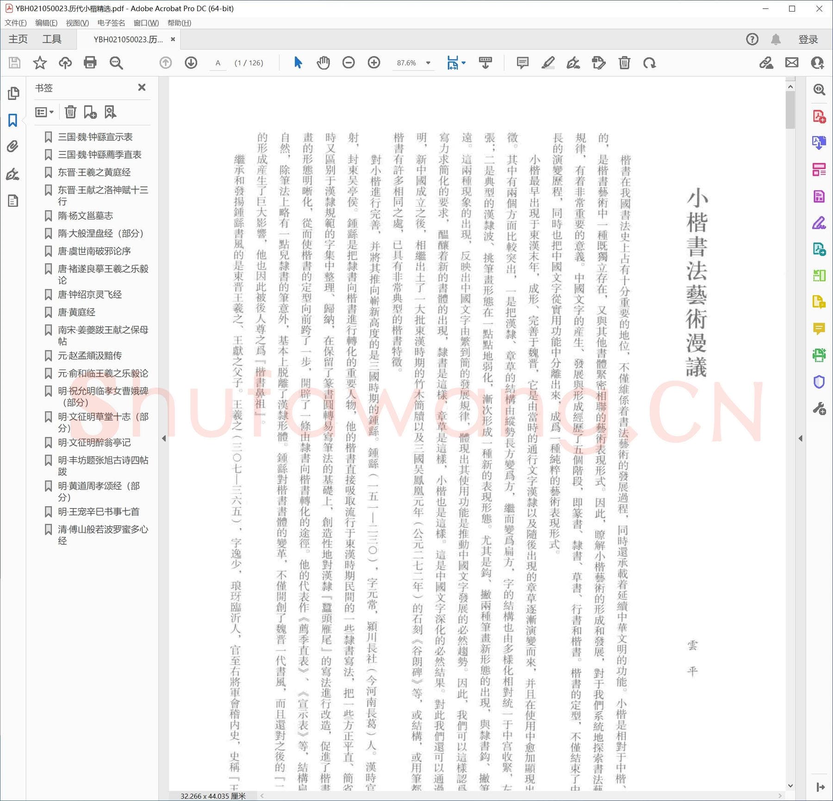This screenshot has height=801, width=833.
Task: Click the stamp tool icon
Action: coord(599,63)
